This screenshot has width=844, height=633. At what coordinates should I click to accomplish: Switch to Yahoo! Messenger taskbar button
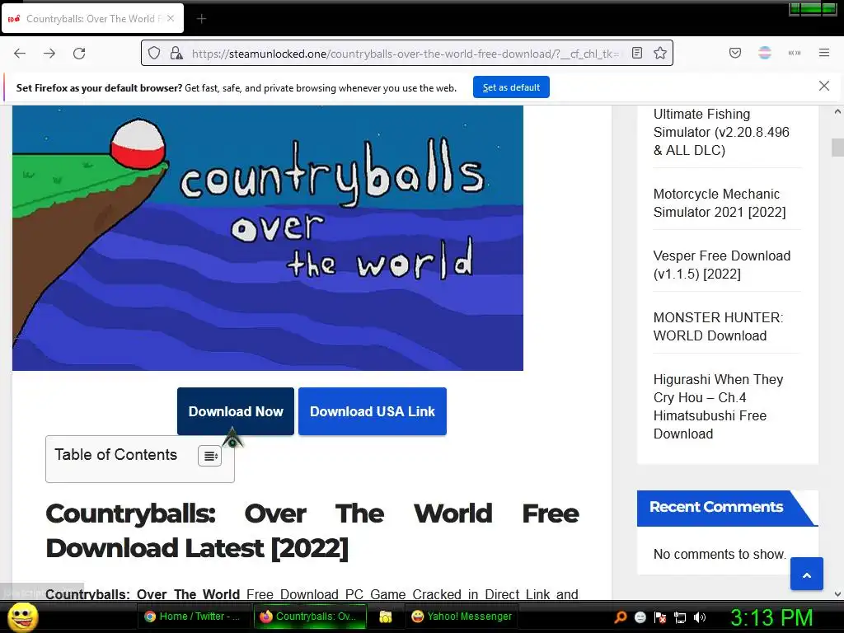tap(462, 617)
